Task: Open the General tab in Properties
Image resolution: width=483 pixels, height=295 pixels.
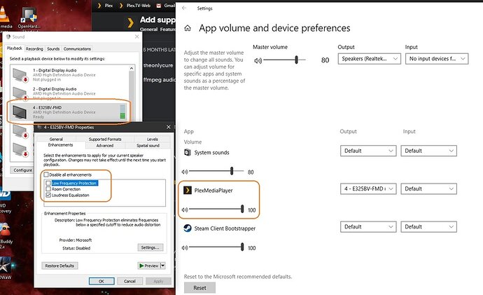Action: click(56, 139)
